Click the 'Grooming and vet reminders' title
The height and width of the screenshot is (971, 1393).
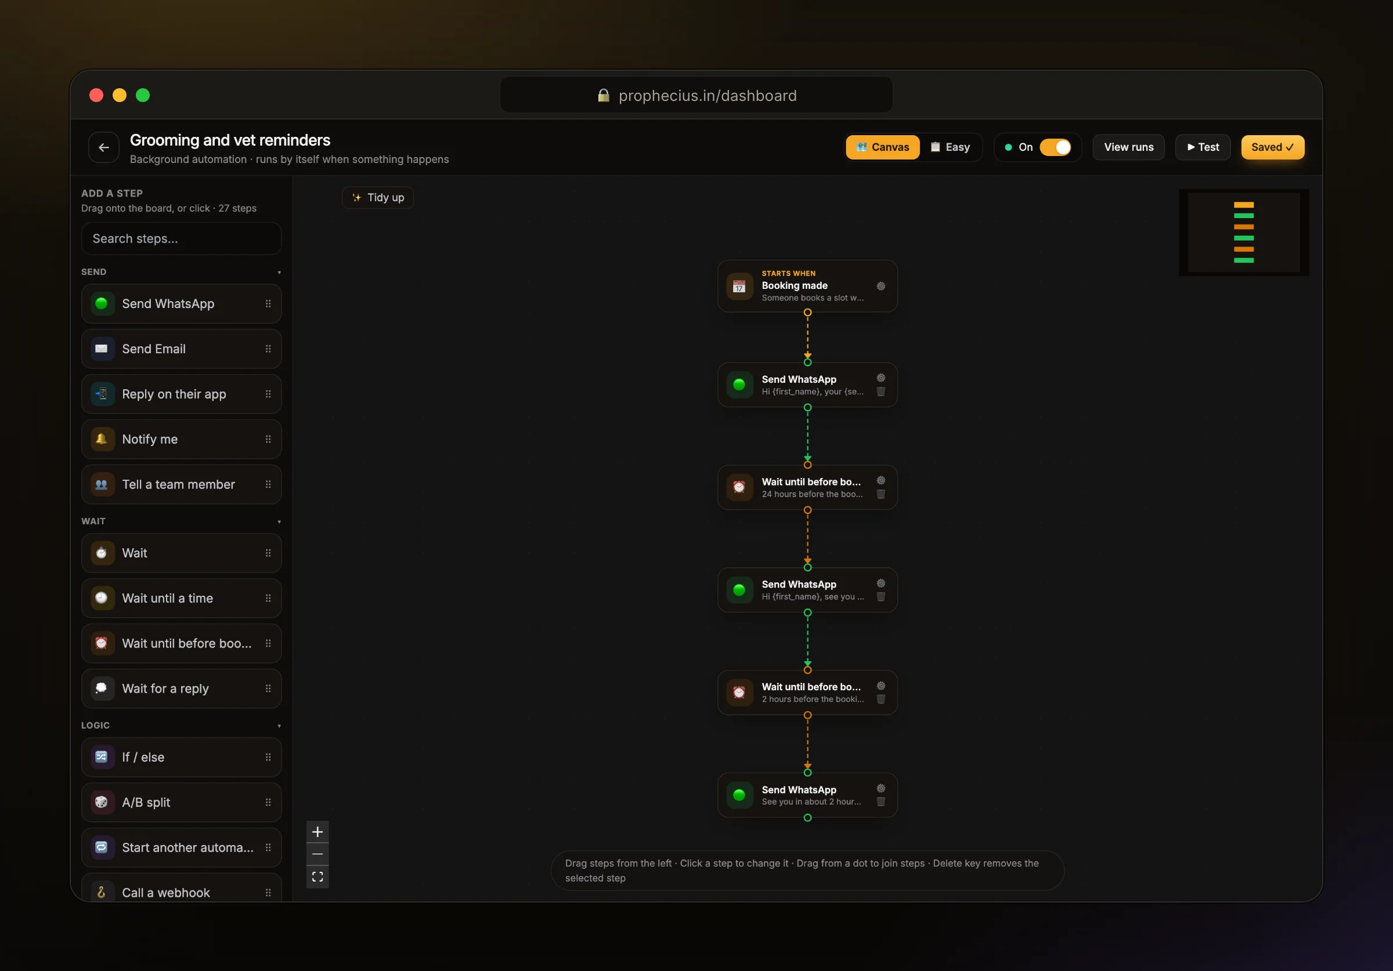230,140
